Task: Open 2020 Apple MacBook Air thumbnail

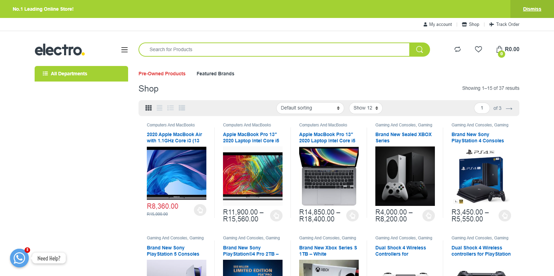Action: tap(177, 173)
